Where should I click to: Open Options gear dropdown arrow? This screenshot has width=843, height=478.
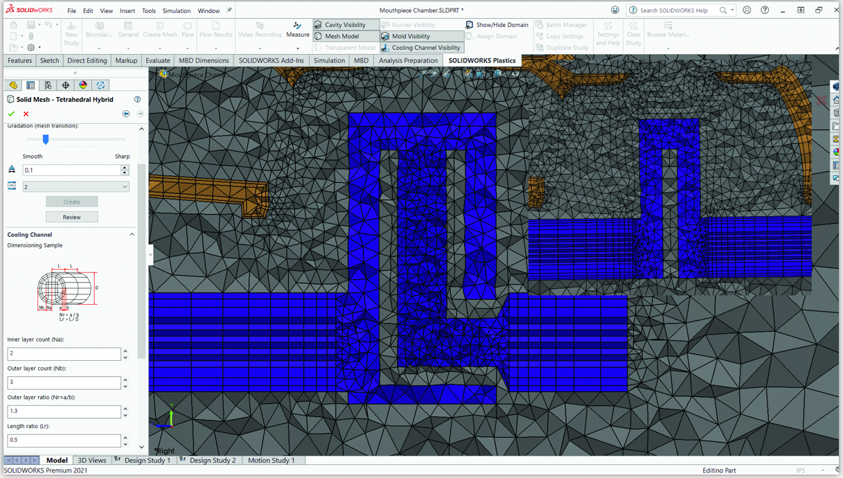[39, 48]
